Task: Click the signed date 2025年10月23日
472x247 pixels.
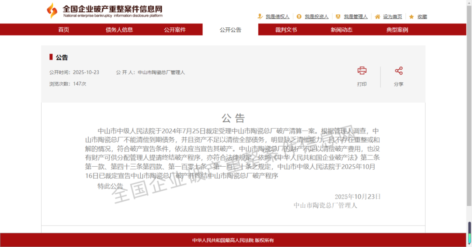Action: (x=357, y=196)
